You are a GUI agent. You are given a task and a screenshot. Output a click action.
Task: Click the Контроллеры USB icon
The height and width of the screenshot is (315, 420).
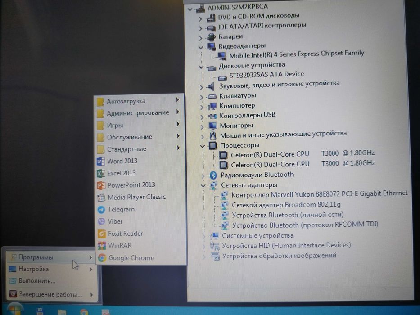point(212,116)
